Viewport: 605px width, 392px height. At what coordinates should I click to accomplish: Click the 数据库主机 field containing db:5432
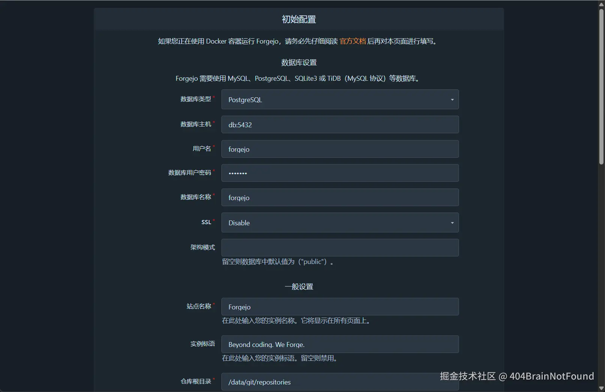340,125
